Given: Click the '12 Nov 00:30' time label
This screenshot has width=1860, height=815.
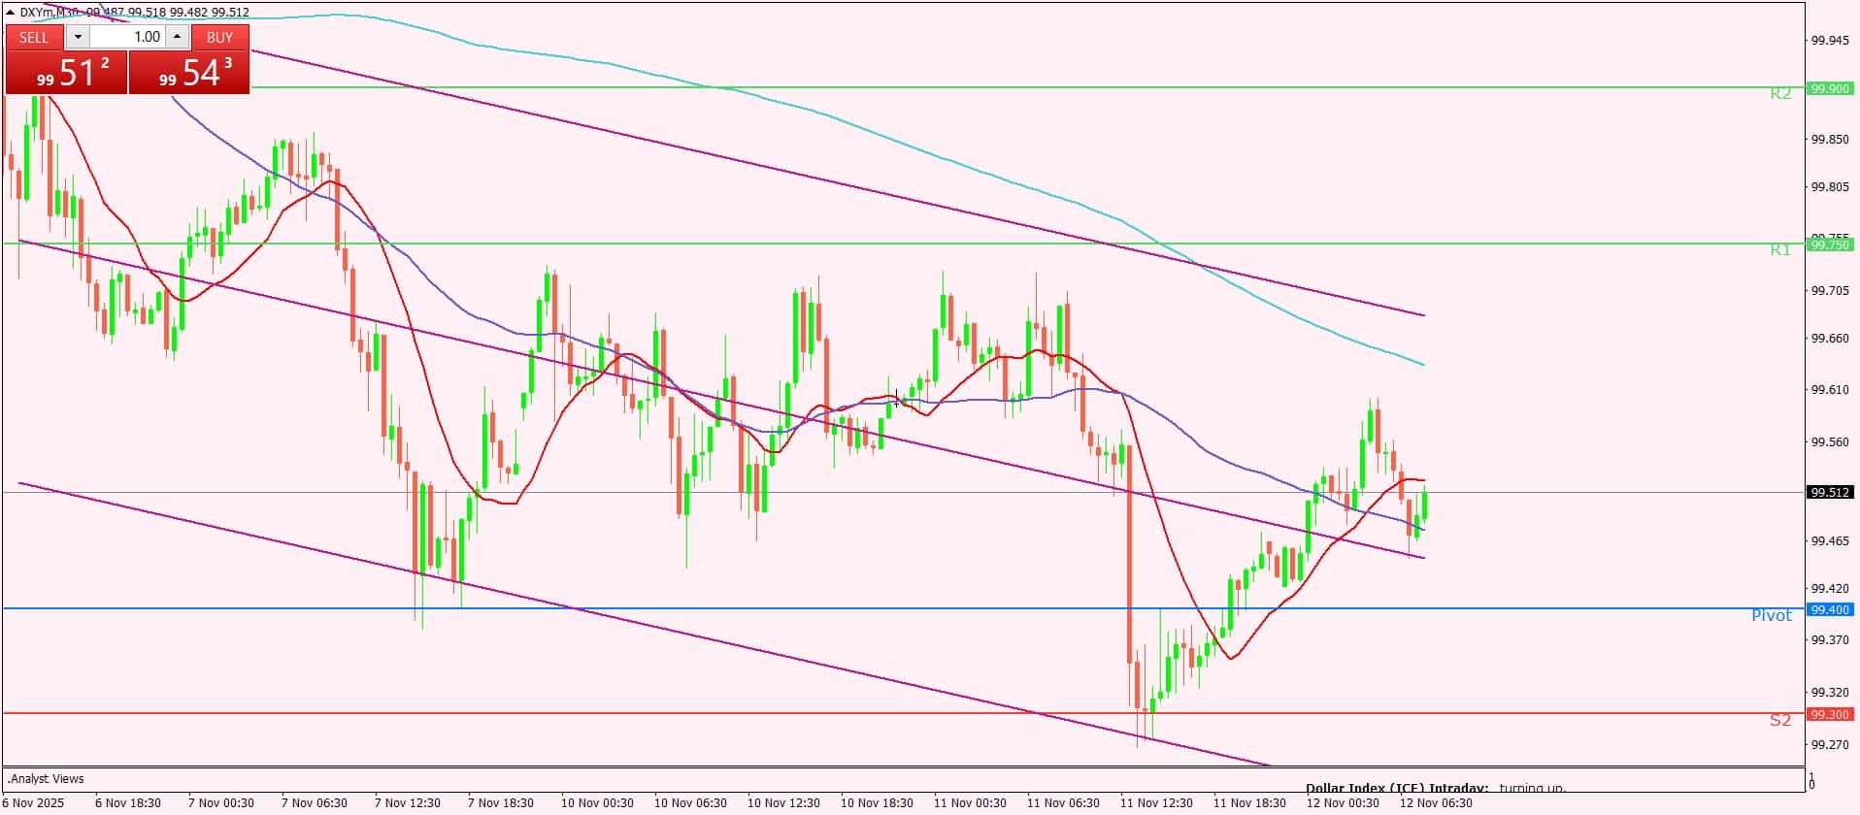Looking at the screenshot, I should [1343, 802].
